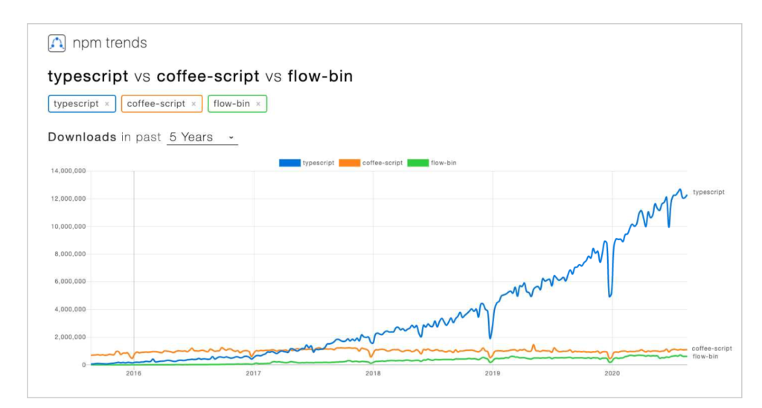Click the coffee-script legend label text
The height and width of the screenshot is (408, 762).
tap(382, 163)
